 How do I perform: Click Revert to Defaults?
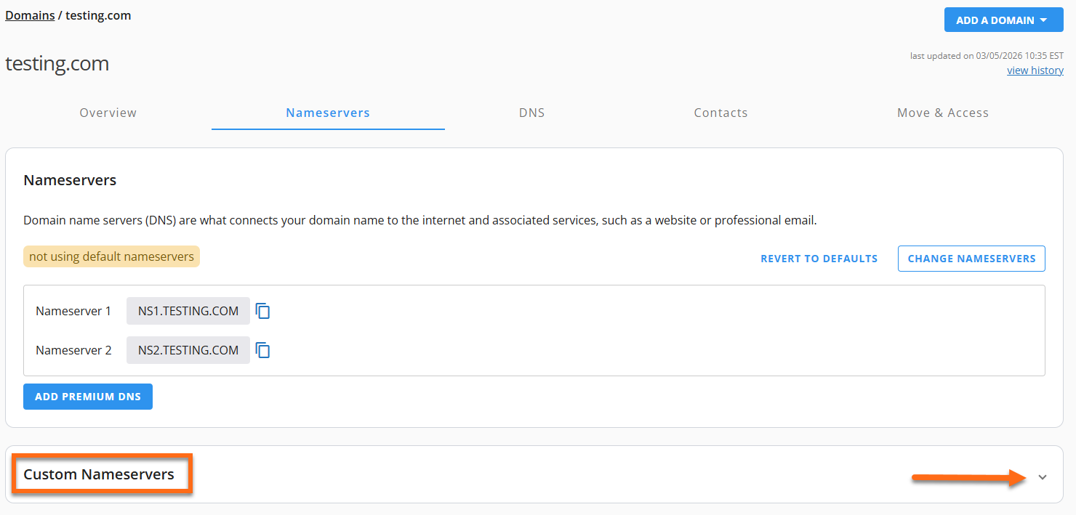point(819,259)
